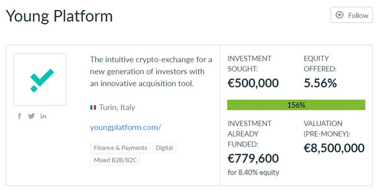Click the Turin, Italy location text
Viewport: 382px width, 191px height.
point(117,107)
